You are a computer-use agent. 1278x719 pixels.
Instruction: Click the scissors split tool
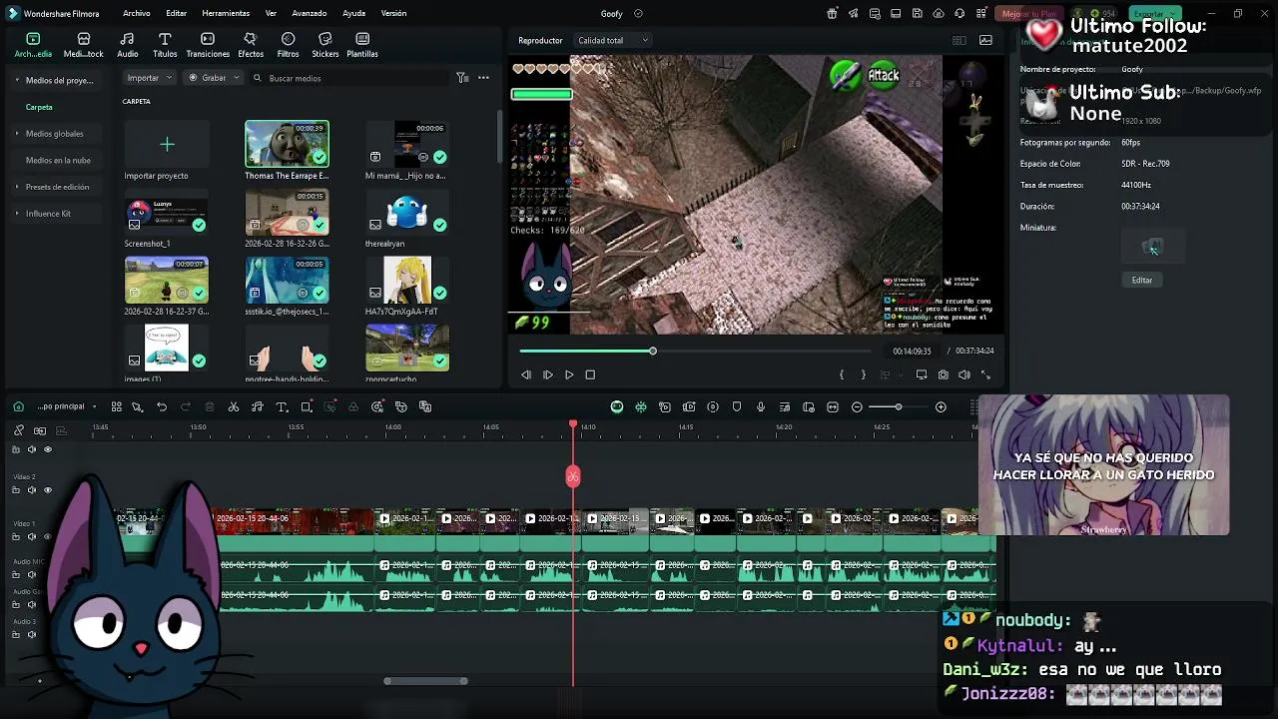tap(234, 406)
